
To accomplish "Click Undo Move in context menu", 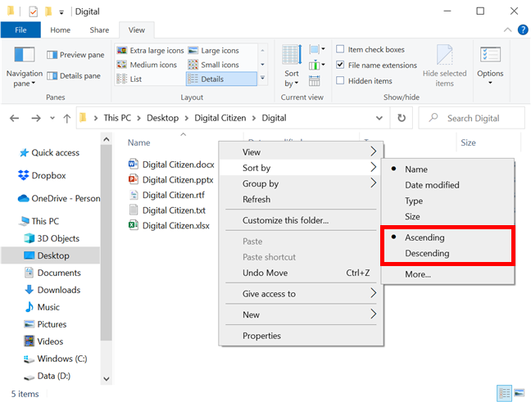I will coord(301,273).
